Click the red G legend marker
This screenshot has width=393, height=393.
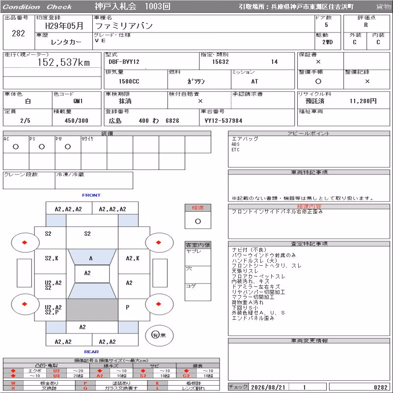(x=85, y=388)
